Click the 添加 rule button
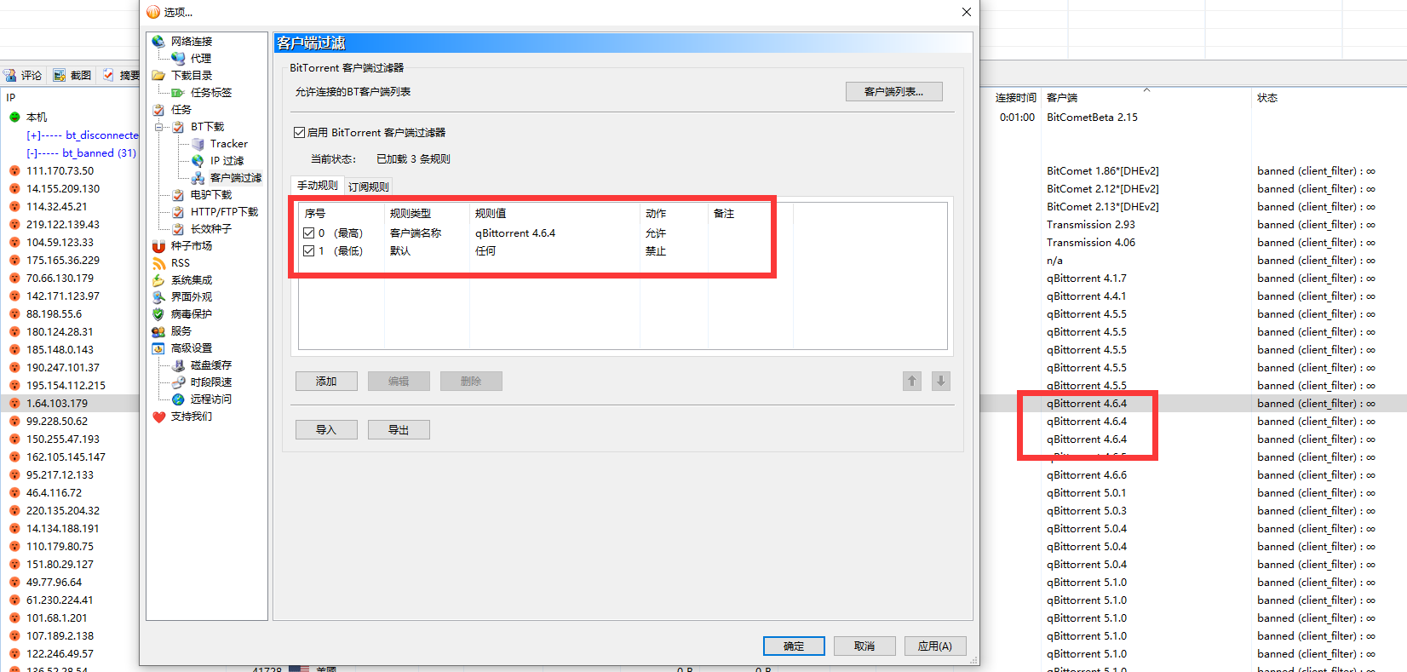Screen dimensions: 1407x672 click(326, 381)
